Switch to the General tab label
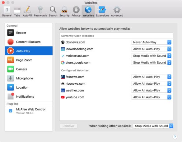Viewport: 182px width, 142px height. [x=7, y=16]
